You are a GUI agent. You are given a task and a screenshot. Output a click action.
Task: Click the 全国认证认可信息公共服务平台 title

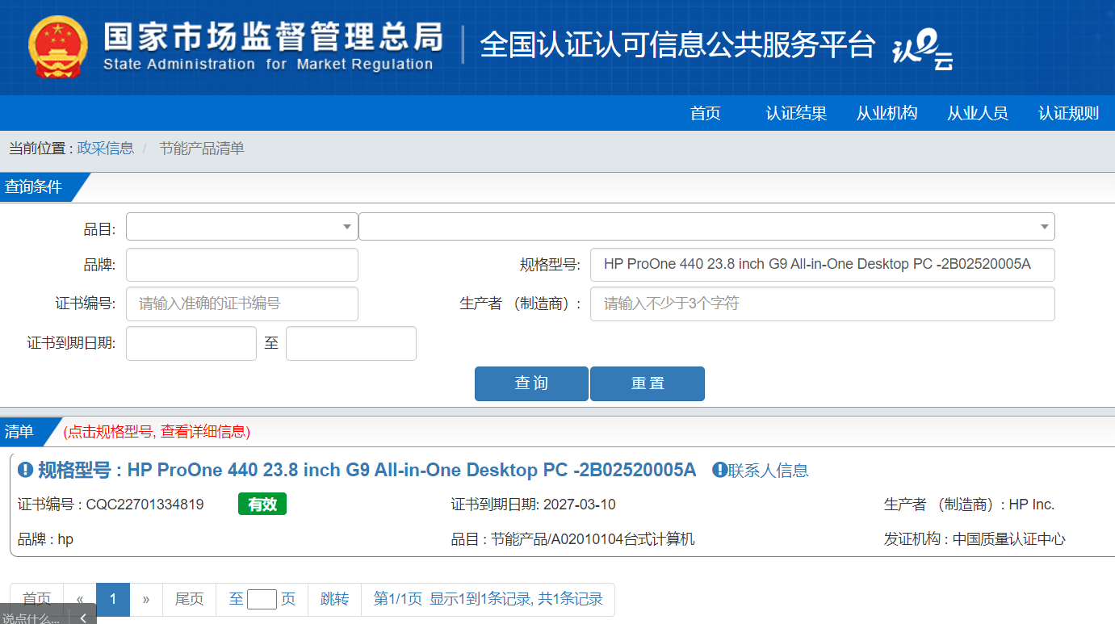tap(677, 45)
